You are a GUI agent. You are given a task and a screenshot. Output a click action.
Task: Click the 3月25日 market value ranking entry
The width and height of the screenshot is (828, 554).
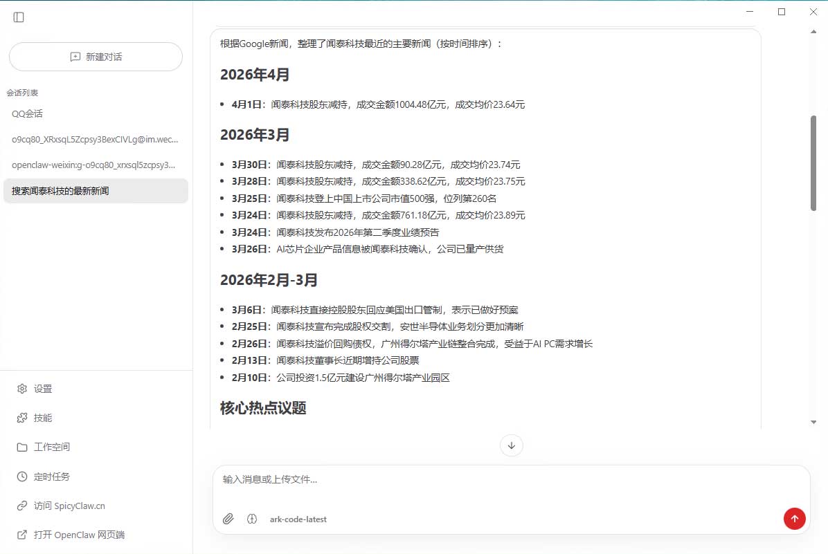[364, 198]
